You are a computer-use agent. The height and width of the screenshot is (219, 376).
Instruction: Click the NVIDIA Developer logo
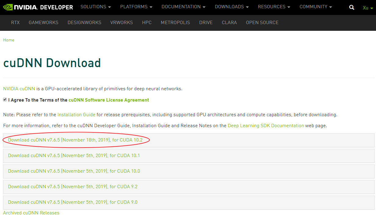38,7
